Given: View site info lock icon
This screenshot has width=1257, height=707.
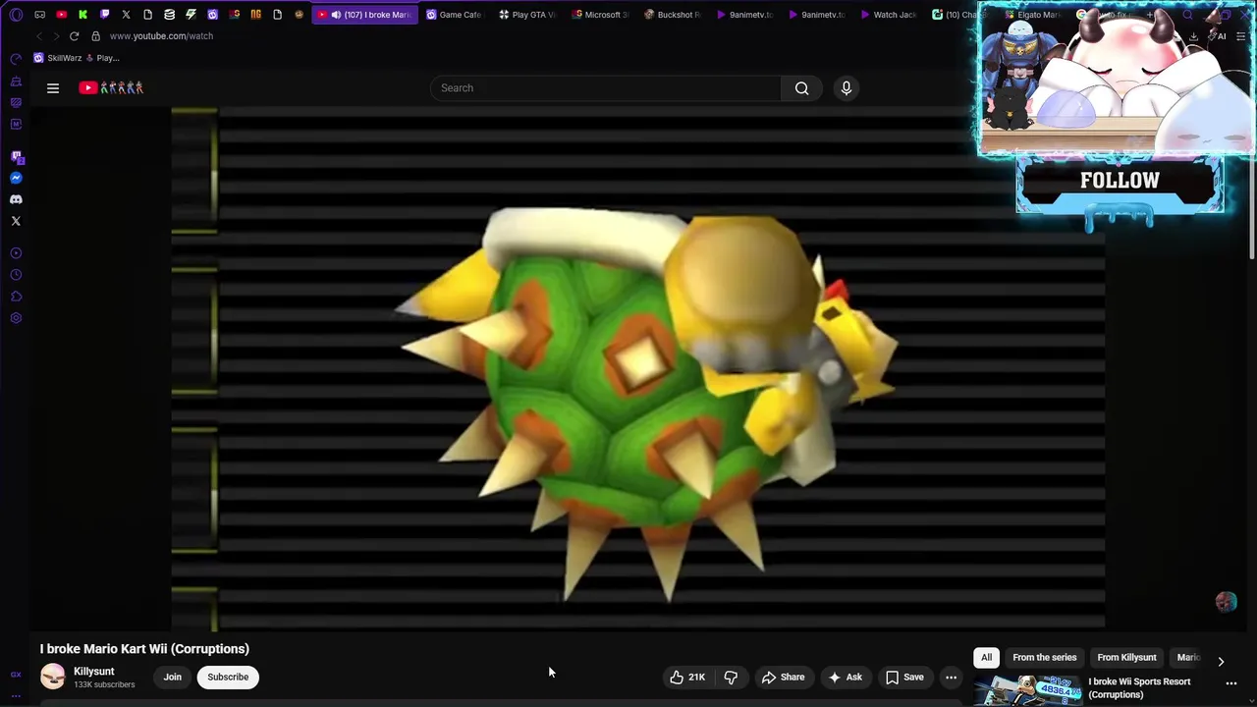Looking at the screenshot, I should (x=95, y=36).
